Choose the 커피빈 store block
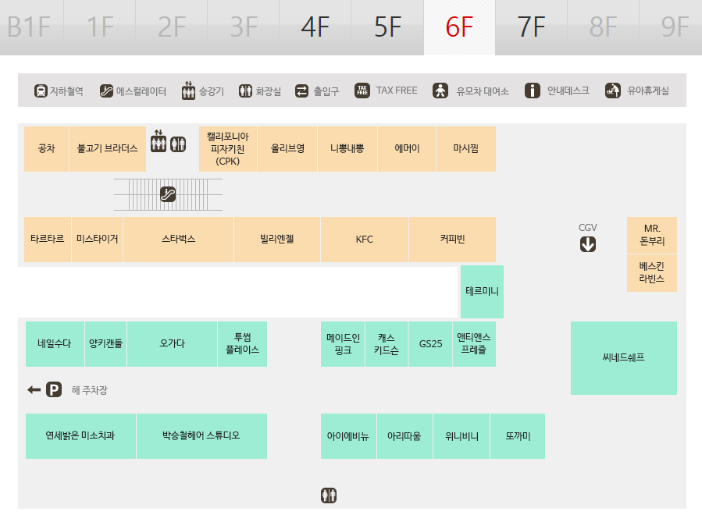The image size is (702, 515). 452,240
